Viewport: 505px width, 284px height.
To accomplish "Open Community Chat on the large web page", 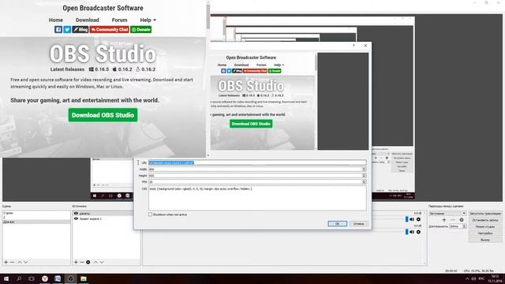I will click(109, 30).
